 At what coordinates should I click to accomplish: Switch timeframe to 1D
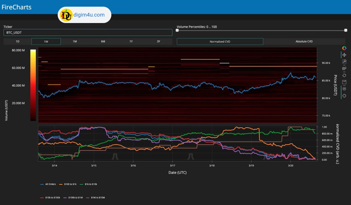pos(18,41)
